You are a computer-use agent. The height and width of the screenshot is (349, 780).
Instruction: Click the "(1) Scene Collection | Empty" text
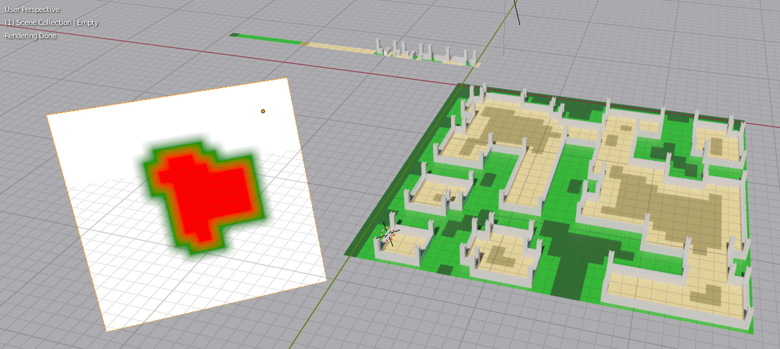52,22
